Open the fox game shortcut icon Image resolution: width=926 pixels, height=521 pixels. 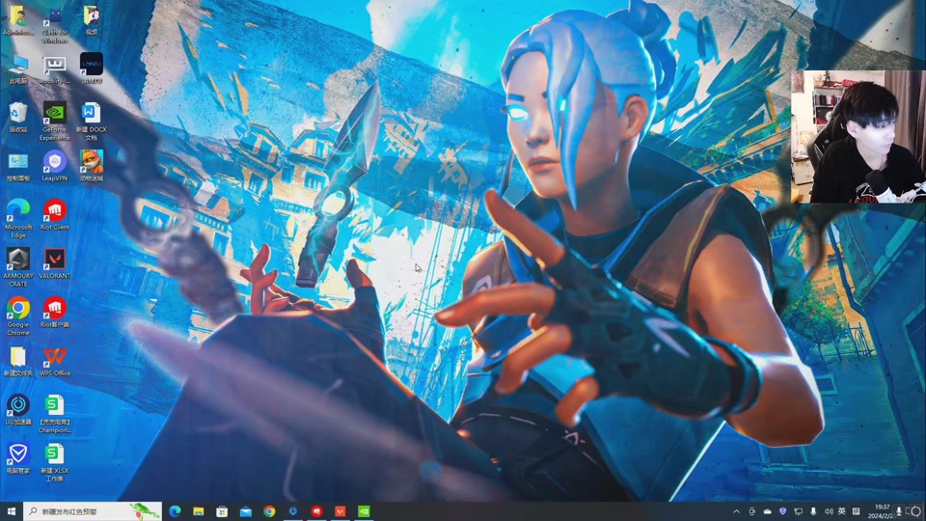pyautogui.click(x=91, y=166)
